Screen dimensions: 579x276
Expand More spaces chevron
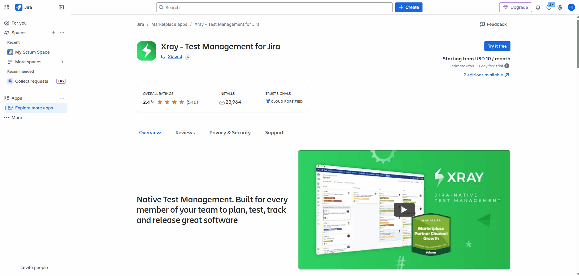[62, 62]
